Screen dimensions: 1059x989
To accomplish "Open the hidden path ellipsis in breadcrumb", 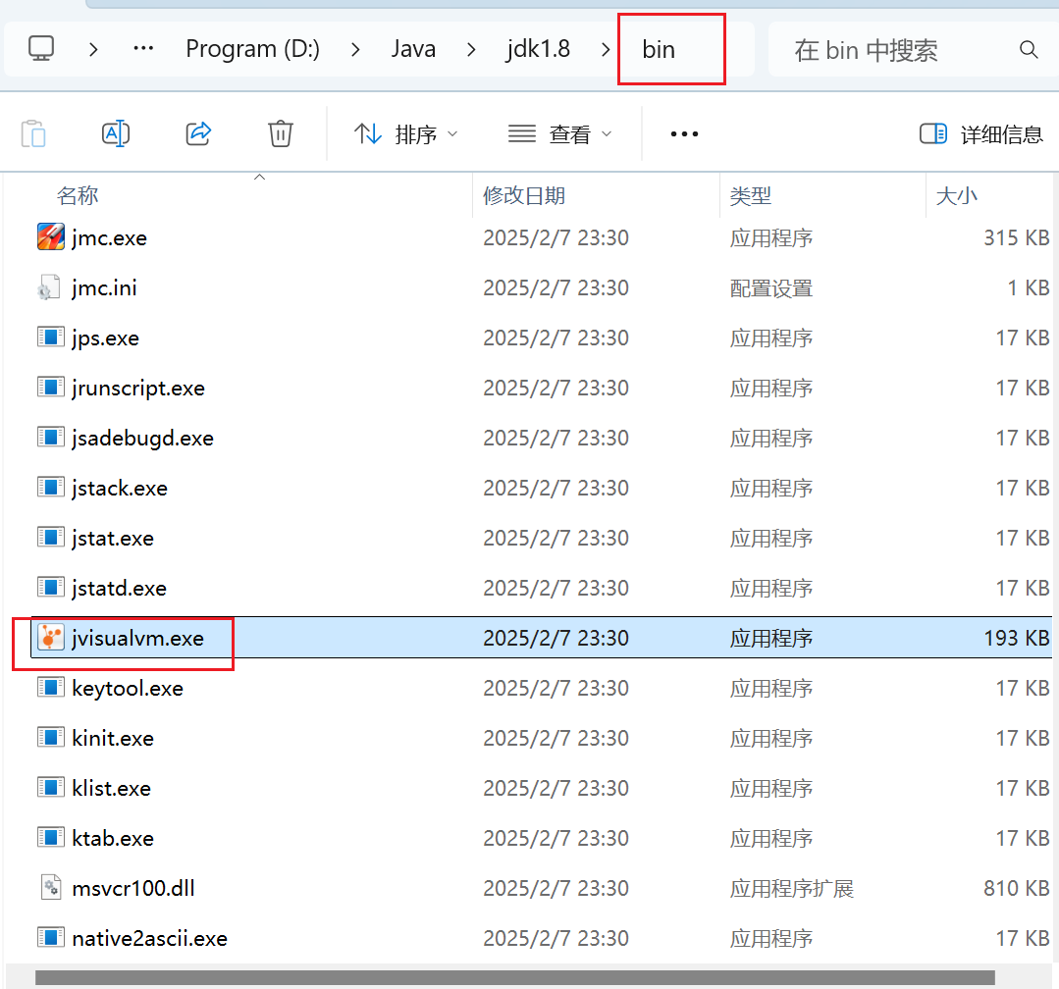I will [143, 49].
